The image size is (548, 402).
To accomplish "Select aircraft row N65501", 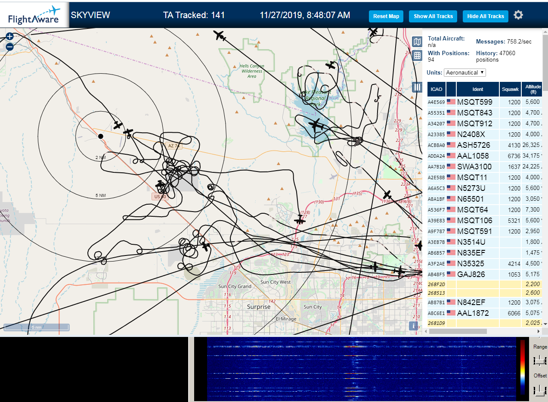I will click(x=485, y=199).
